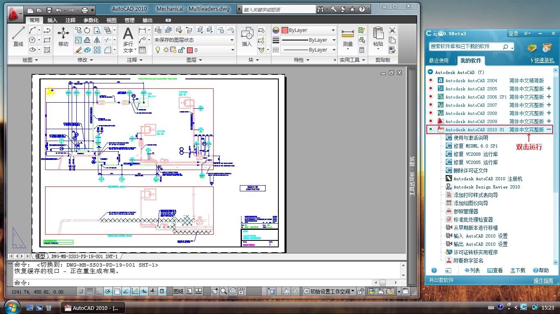Click the Zoom magnifier in status bar
The height and width of the screenshot is (314, 560).
pyautogui.click(x=224, y=292)
